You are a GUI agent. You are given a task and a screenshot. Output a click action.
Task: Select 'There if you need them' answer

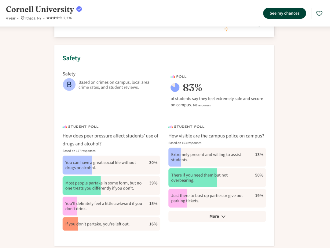pyautogui.click(x=217, y=178)
